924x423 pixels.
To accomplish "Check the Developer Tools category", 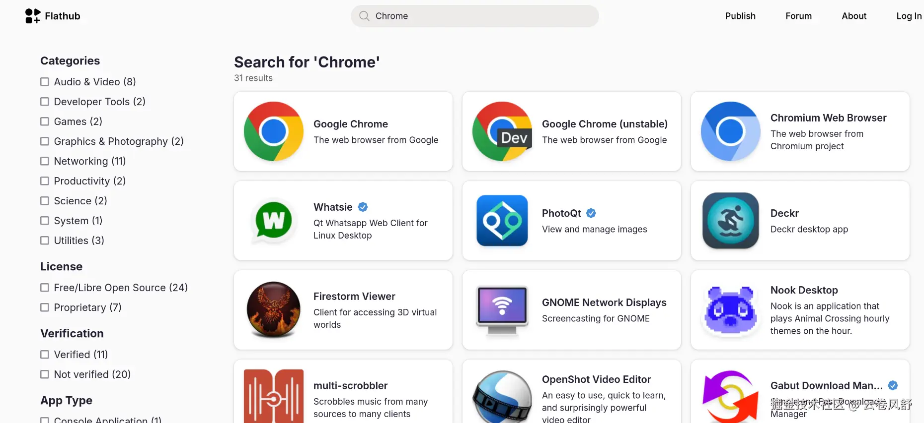I will [45, 102].
